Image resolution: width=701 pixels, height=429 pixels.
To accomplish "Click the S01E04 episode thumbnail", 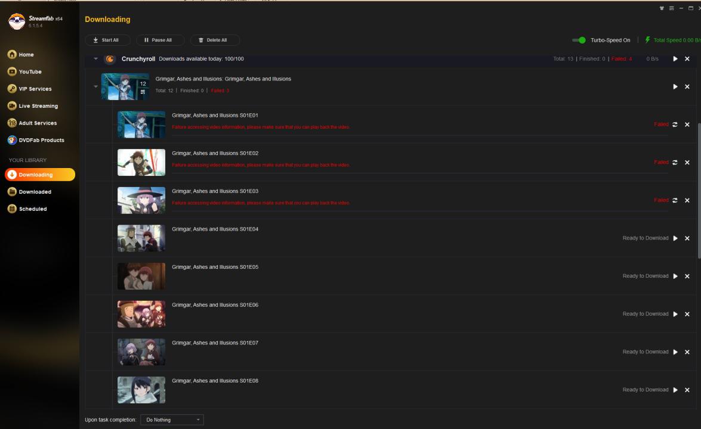I will [x=141, y=238].
